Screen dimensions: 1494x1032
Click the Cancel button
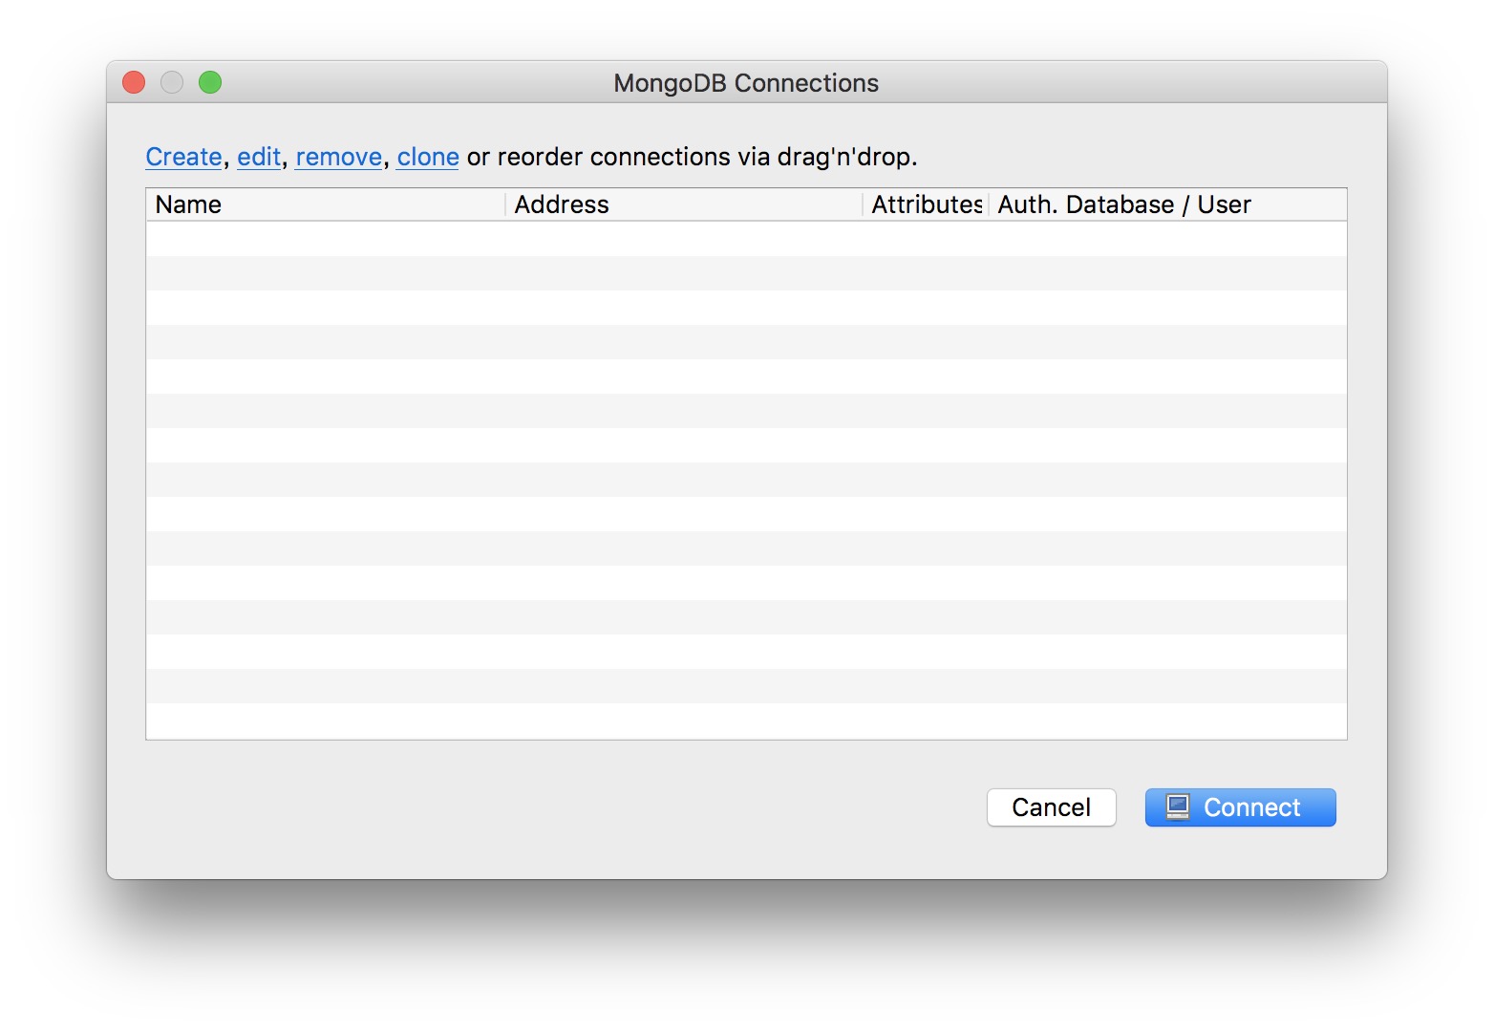[x=1051, y=807]
